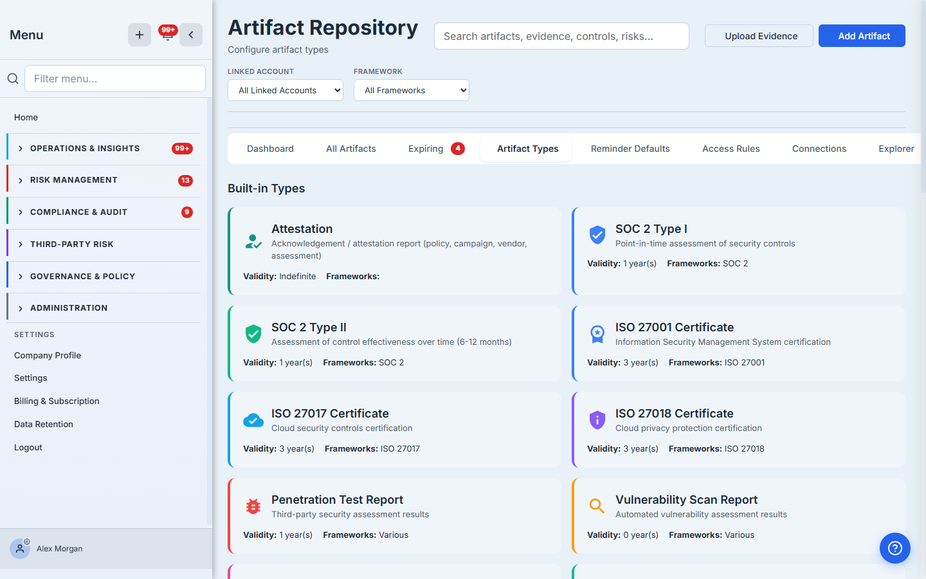Collapse the sidebar with the arrow button
Image resolution: width=926 pixels, height=579 pixels.
click(x=191, y=35)
